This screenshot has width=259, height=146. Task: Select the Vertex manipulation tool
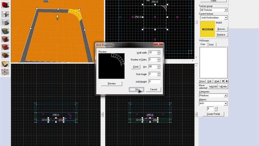pos(5,72)
